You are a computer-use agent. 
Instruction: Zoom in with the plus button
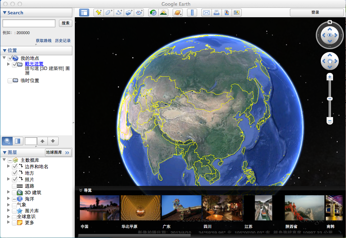click(x=330, y=77)
